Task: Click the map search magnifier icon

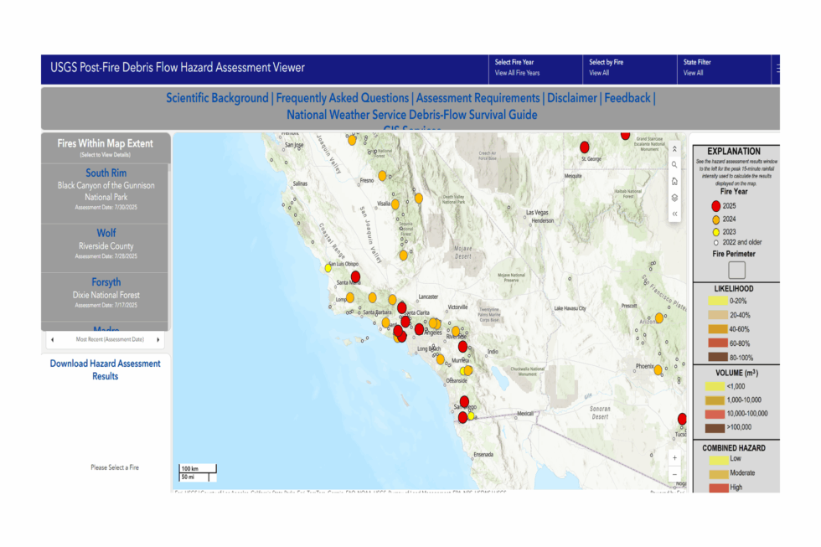Action: tap(674, 165)
